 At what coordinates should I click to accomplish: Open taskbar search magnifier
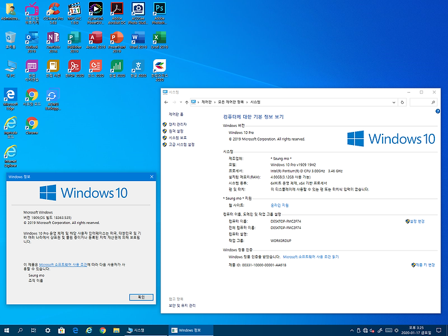(20, 330)
